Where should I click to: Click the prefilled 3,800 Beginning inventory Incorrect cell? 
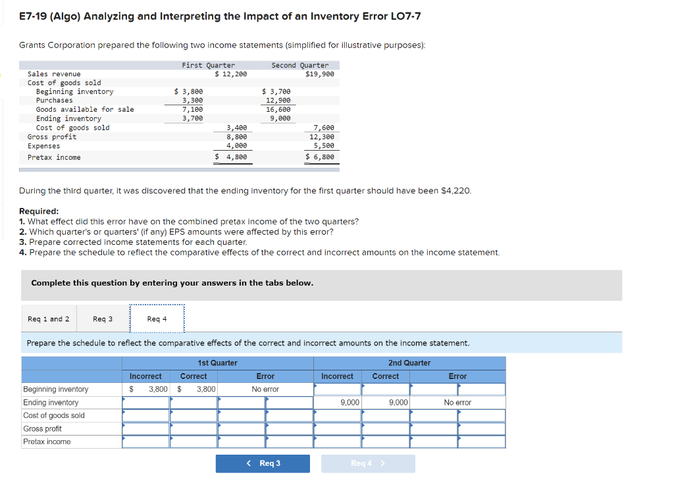tap(145, 389)
